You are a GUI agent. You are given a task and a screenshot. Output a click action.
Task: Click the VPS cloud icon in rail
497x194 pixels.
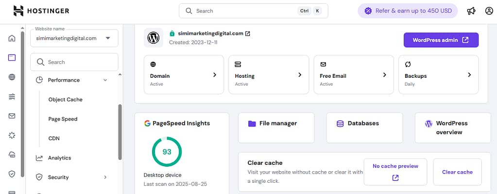pos(12,155)
